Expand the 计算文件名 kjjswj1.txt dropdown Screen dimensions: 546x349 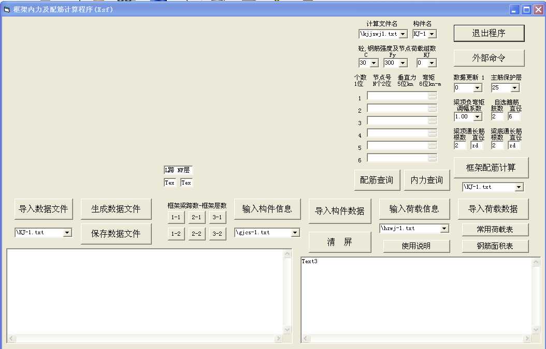click(403, 34)
